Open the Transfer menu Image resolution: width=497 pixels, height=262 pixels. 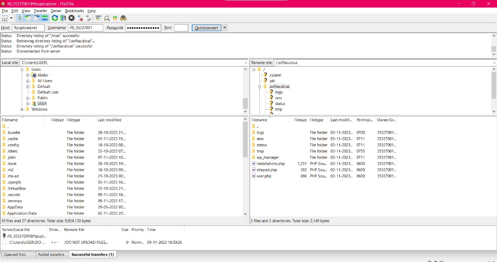(x=40, y=11)
